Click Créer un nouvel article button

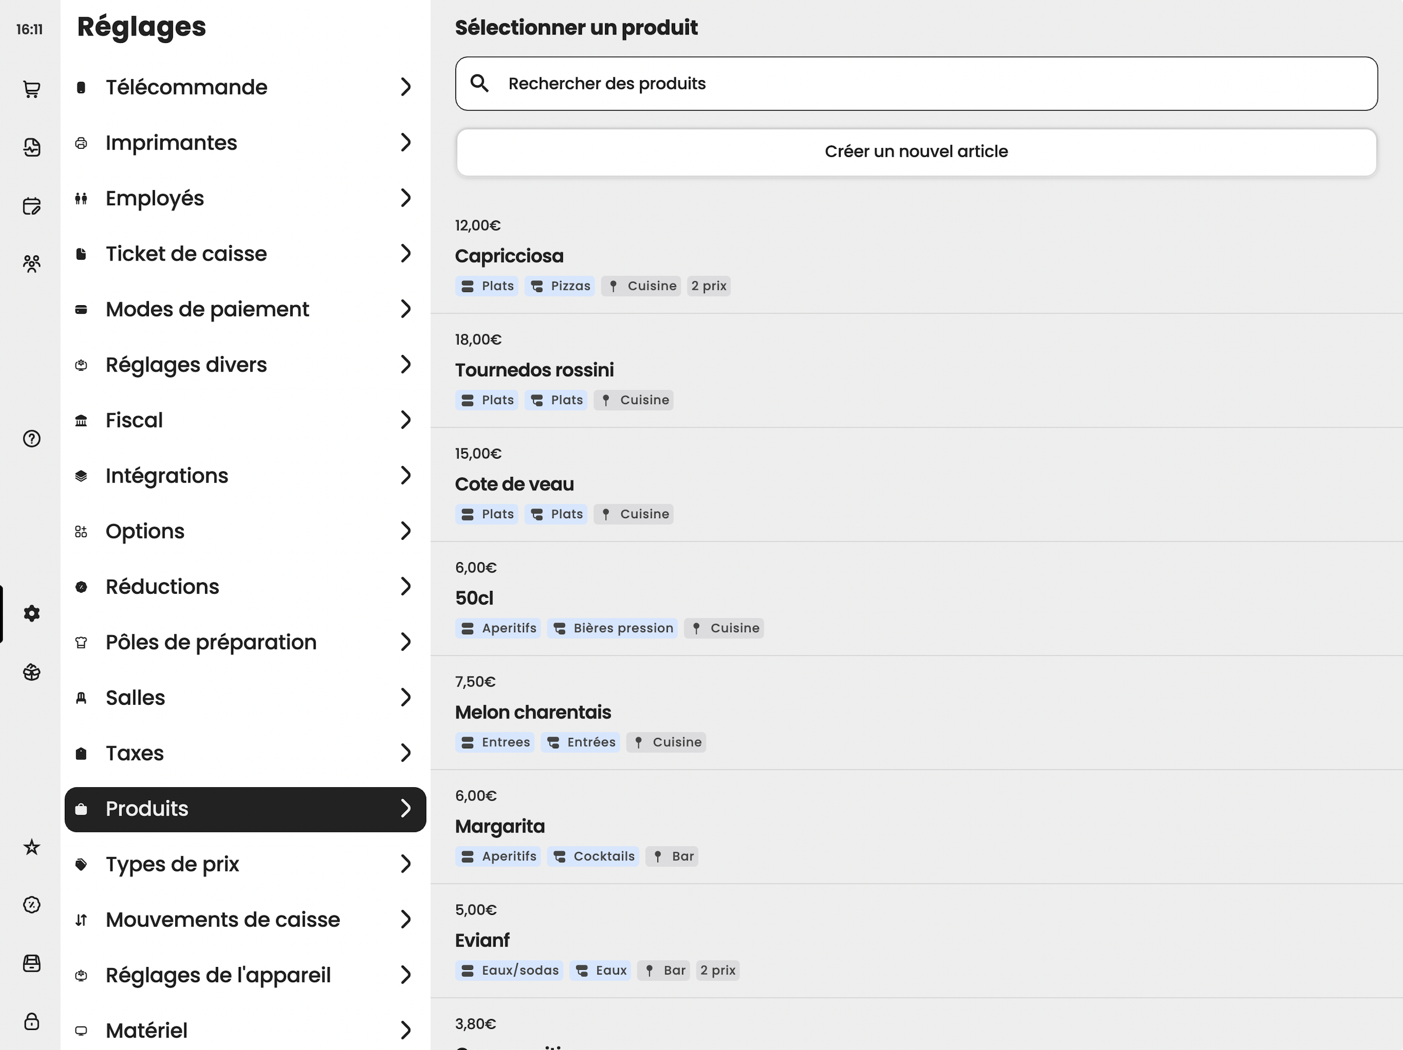pyautogui.click(x=916, y=152)
